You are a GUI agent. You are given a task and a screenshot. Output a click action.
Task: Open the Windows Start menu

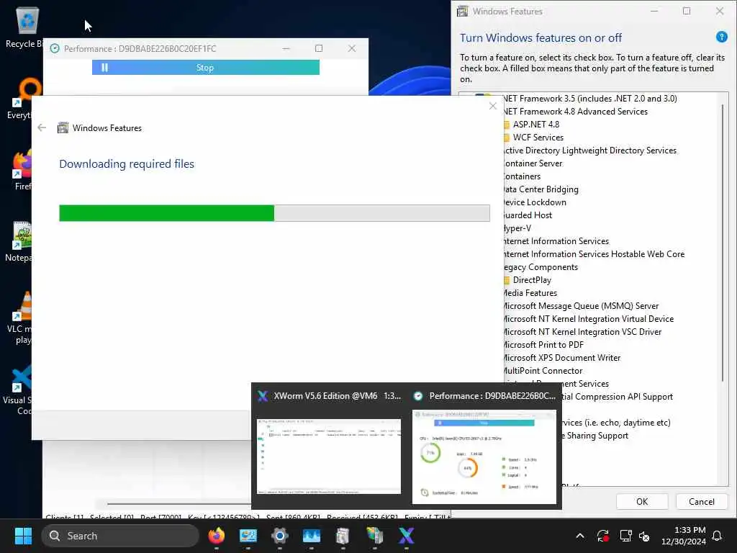point(23,536)
